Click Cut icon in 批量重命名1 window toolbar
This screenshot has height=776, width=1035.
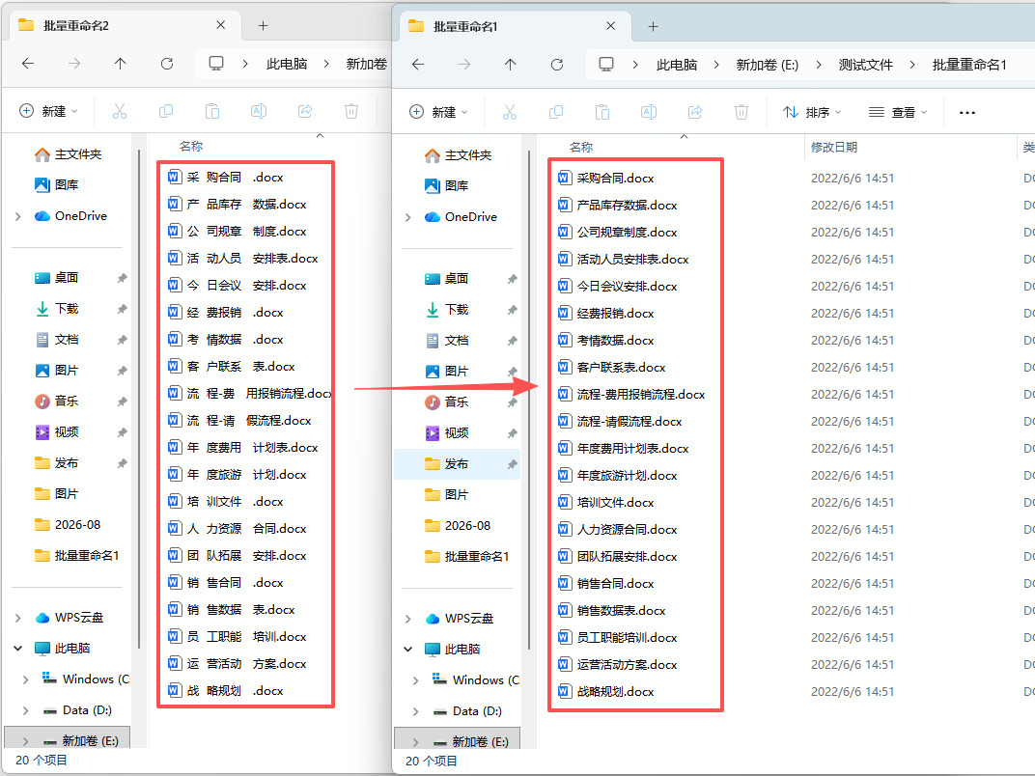point(510,112)
